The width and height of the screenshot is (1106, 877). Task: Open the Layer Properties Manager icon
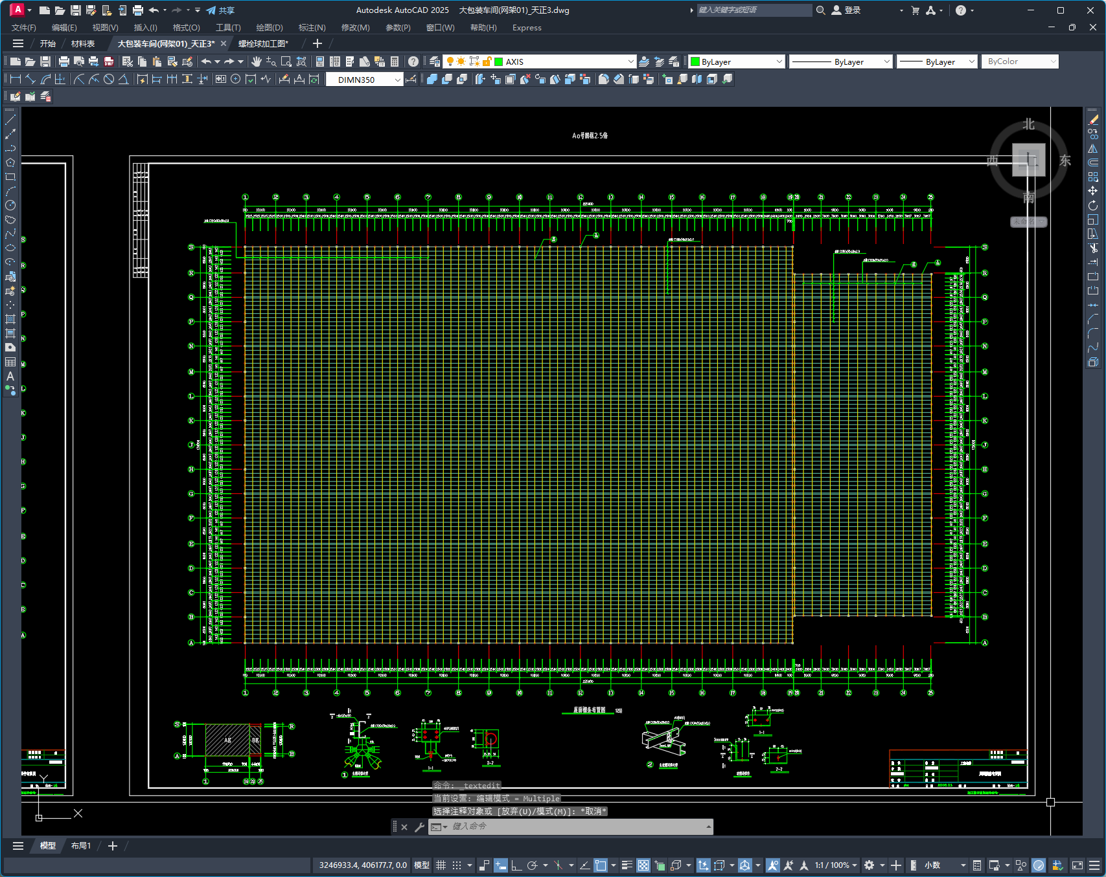pos(435,61)
